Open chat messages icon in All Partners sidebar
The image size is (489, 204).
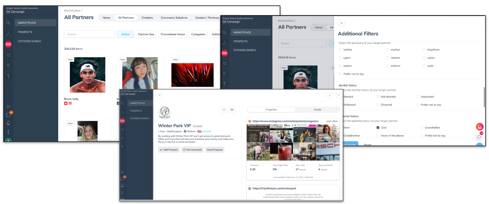tap(8, 115)
